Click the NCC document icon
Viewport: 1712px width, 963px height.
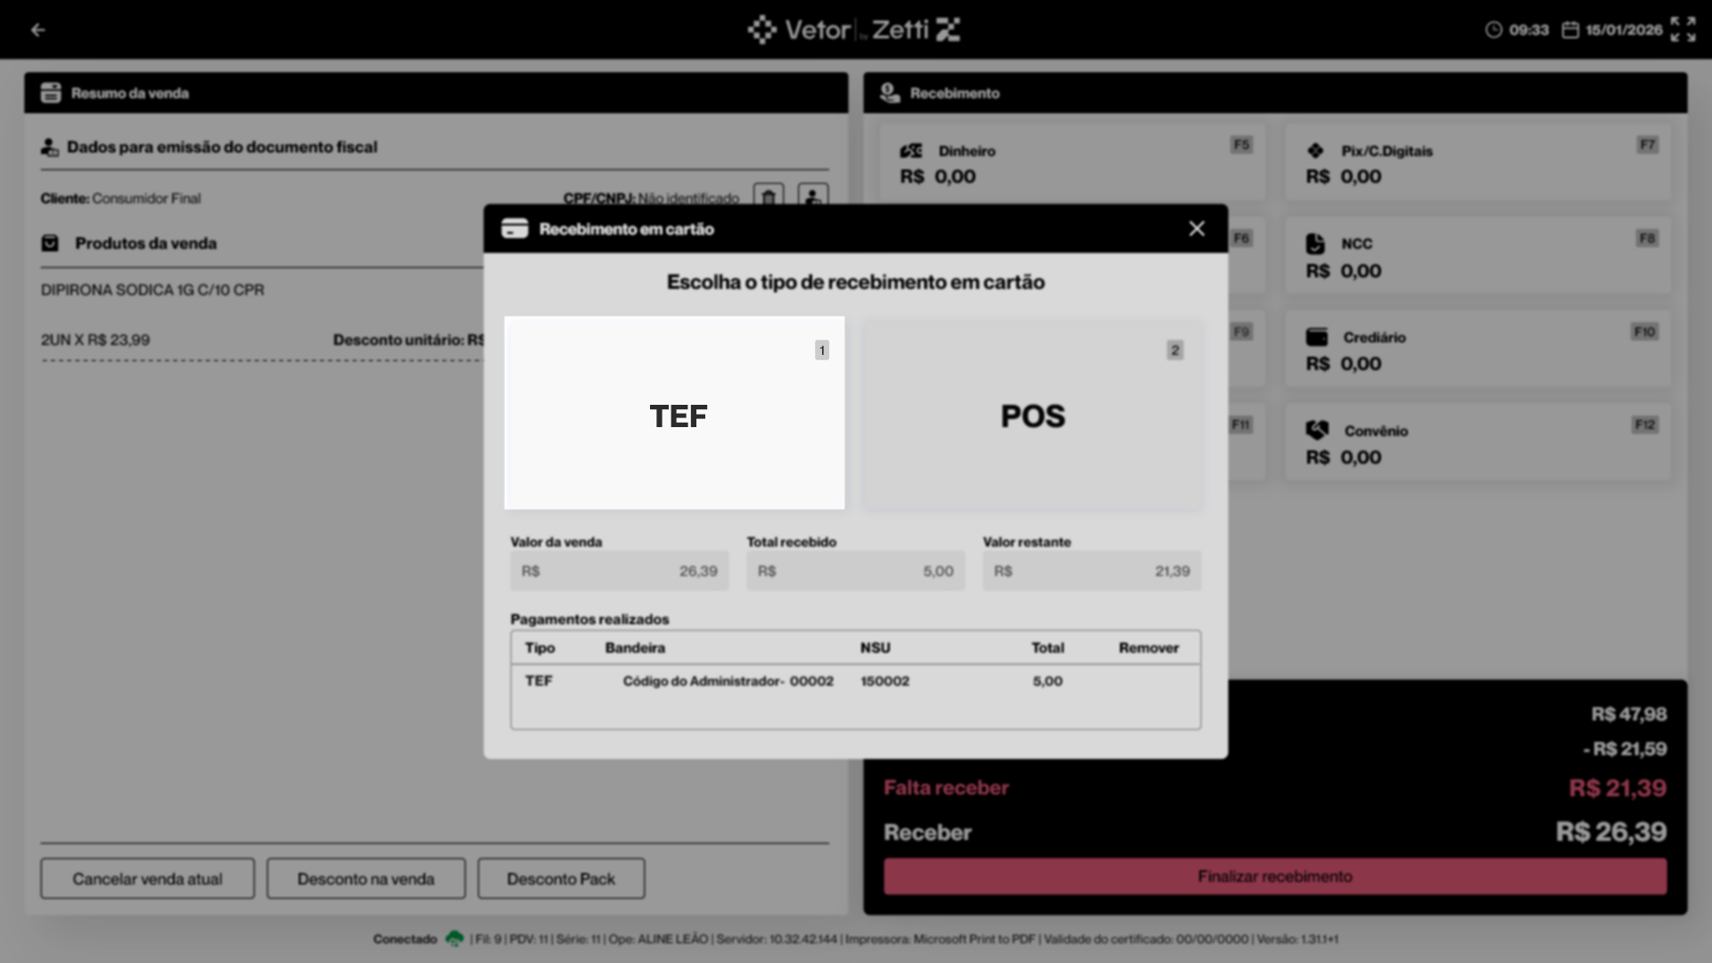pyautogui.click(x=1315, y=243)
